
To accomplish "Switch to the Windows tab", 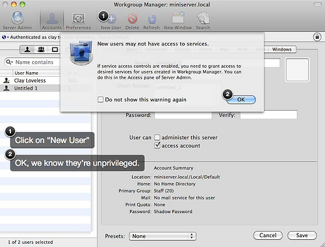I will point(281,49).
